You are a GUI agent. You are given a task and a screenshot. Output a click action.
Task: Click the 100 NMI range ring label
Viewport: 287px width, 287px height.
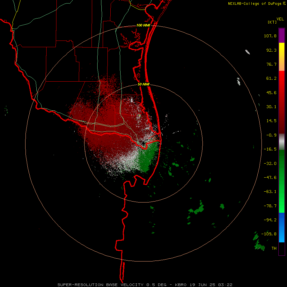pos(143,25)
